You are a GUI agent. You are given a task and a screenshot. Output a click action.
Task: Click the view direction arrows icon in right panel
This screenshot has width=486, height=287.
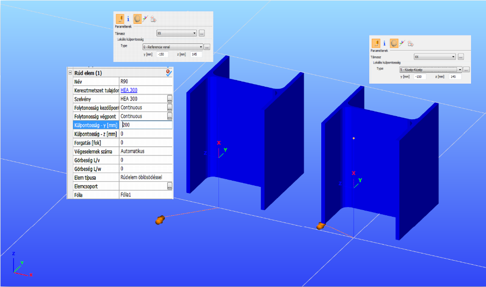click(411, 44)
